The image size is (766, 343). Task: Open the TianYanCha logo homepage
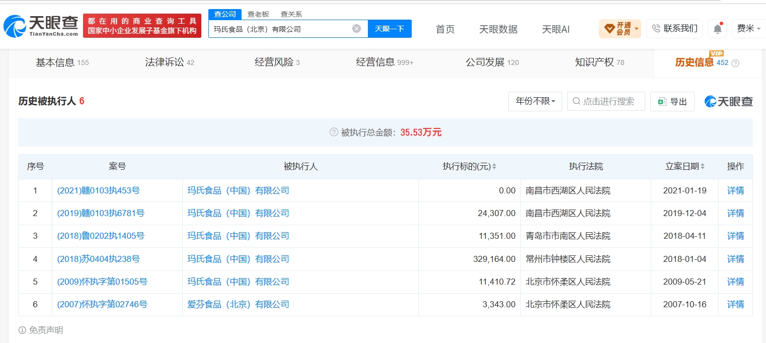41,26
